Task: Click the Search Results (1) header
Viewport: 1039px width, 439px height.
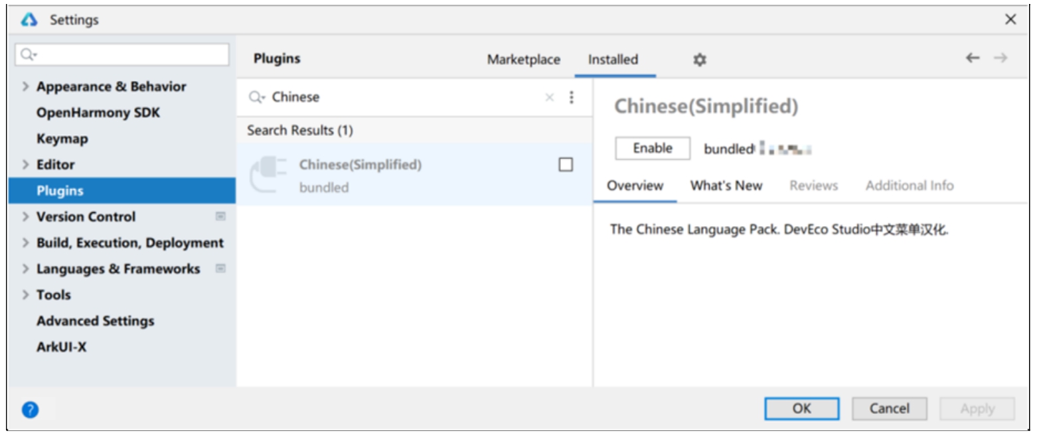Action: coord(300,131)
